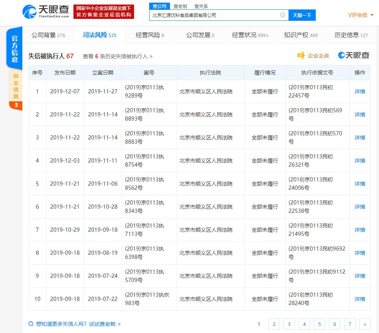Image resolution: width=379 pixels, height=333 pixels.
Task: Click the magnifier icon beside 想知道更多失信人吗
Action: click(31, 324)
